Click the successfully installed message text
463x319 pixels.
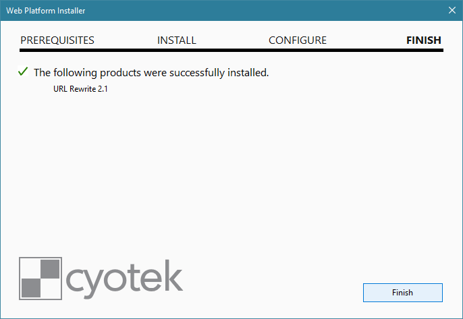[x=151, y=73]
